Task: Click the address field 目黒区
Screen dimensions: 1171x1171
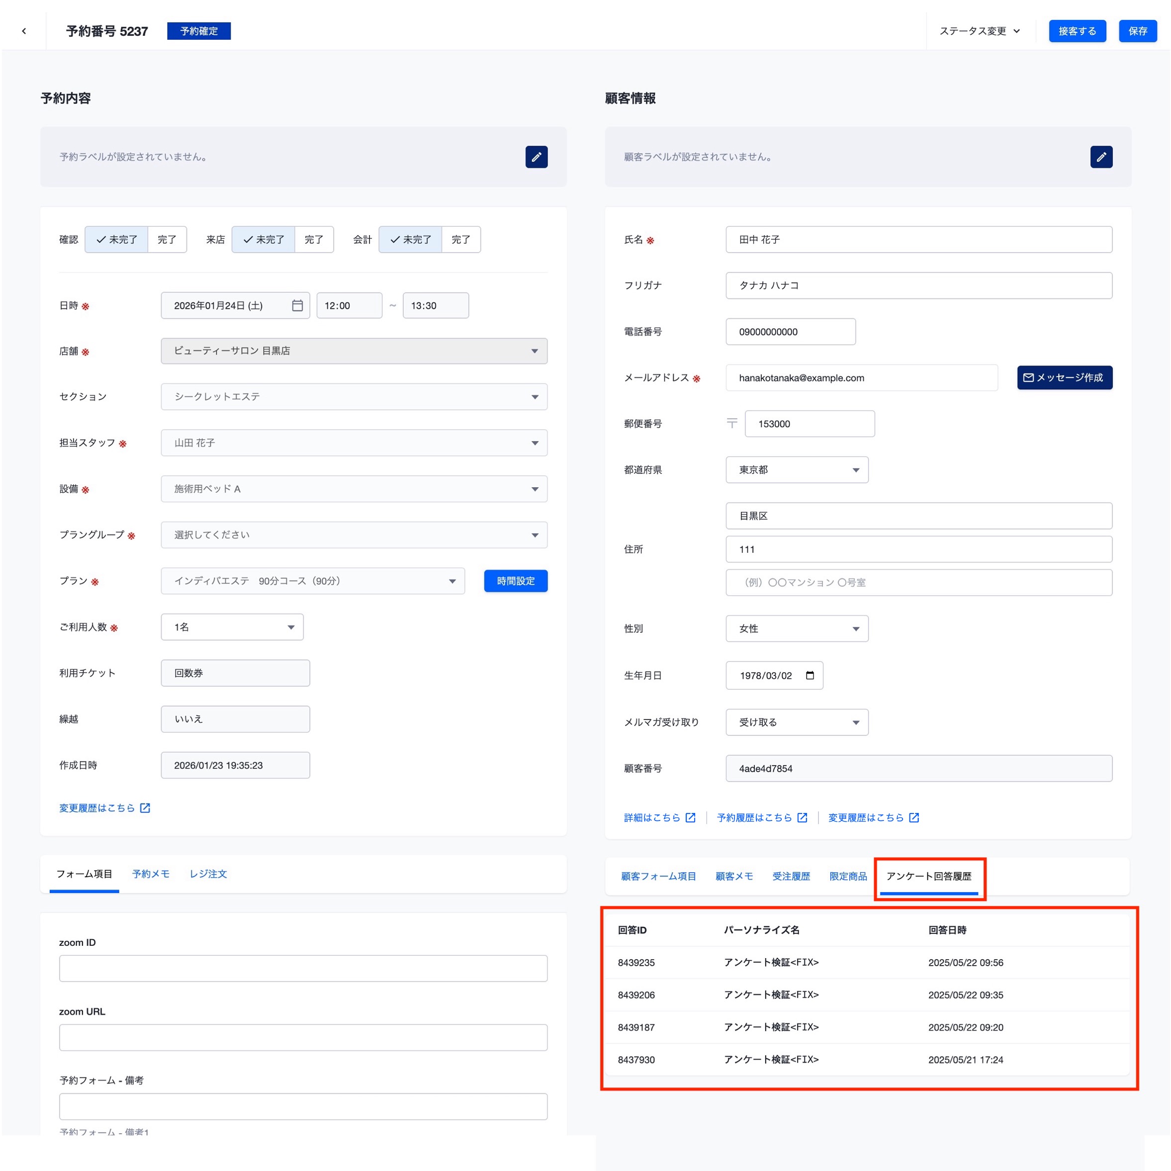Action: coord(919,516)
